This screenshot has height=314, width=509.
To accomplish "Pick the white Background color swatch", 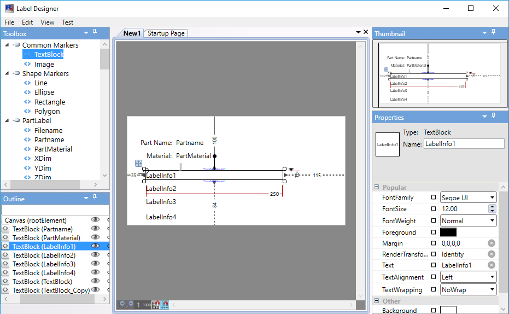I will click(448, 310).
